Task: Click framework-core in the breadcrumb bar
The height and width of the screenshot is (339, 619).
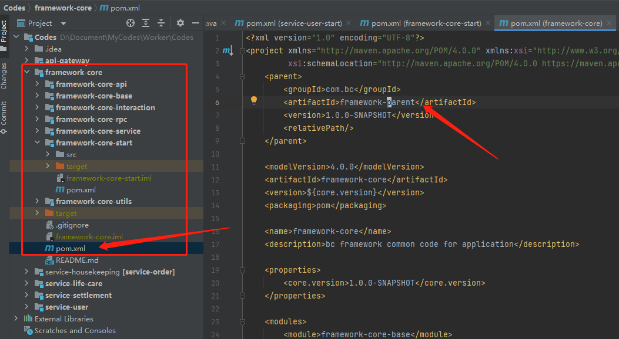Action: (63, 8)
